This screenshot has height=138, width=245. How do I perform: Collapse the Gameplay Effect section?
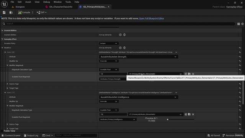[x=2, y=39]
